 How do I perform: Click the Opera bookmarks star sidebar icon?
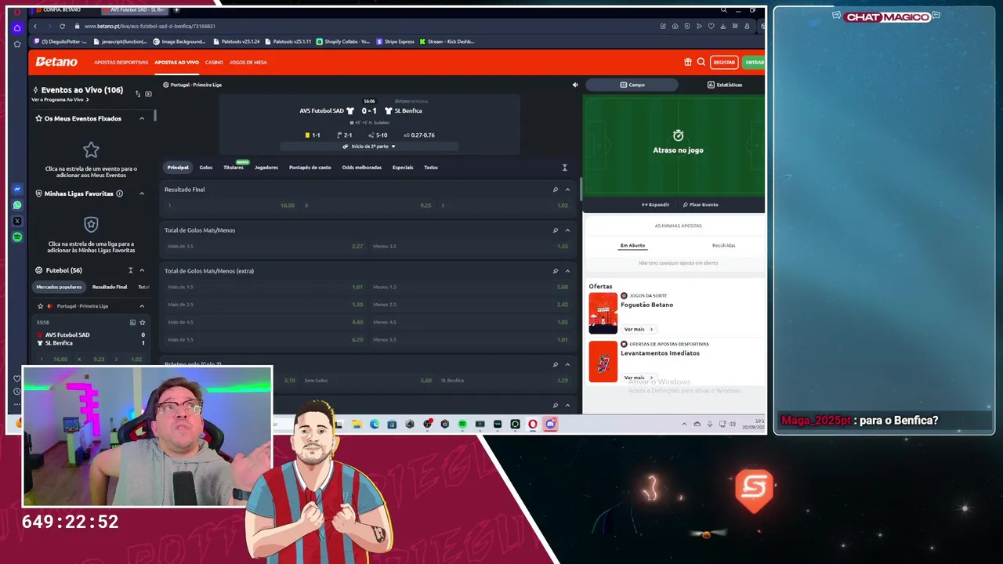point(17,44)
